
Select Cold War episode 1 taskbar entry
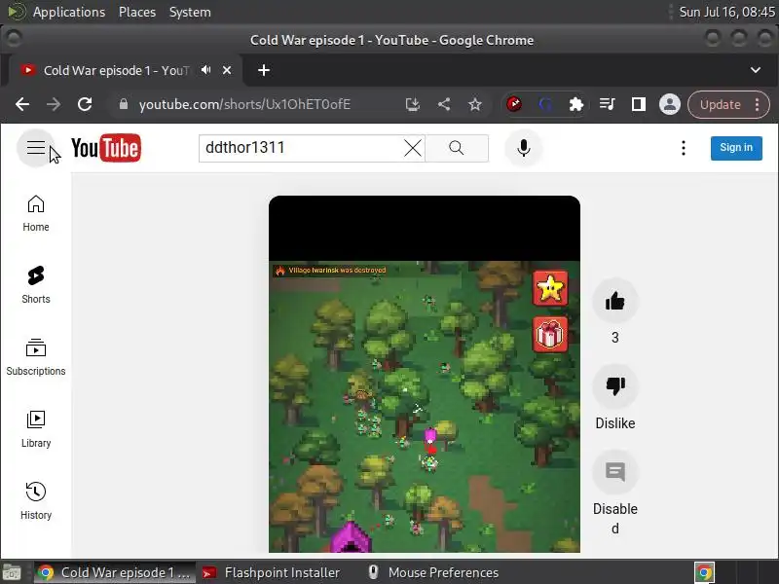[115, 572]
